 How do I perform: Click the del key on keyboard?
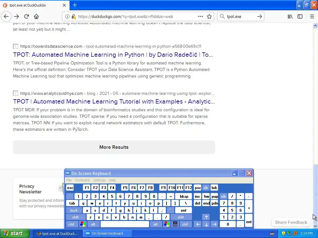(198, 203)
